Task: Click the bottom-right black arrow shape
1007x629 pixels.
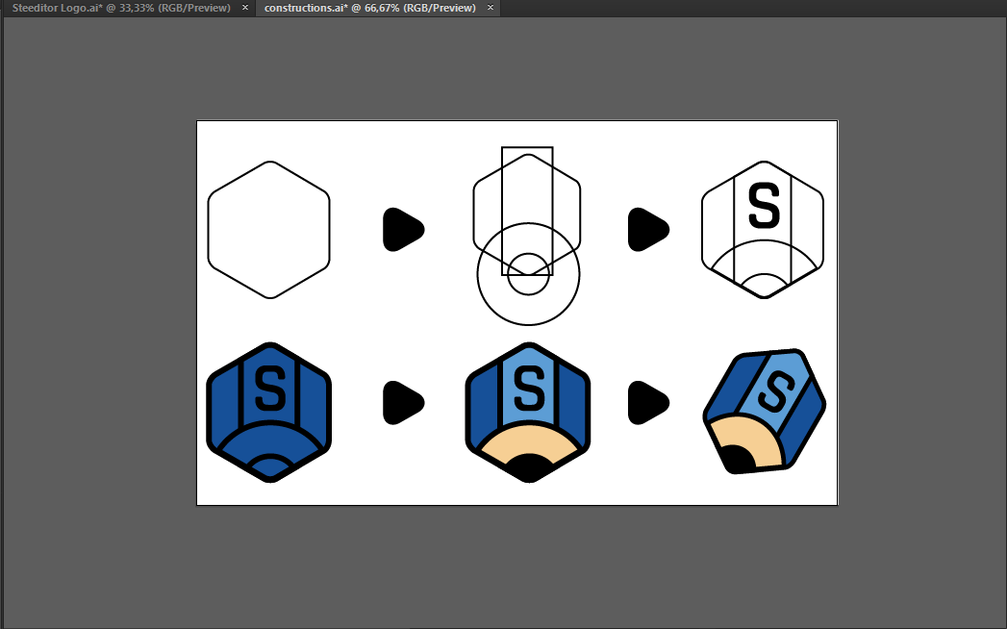Action: (648, 403)
